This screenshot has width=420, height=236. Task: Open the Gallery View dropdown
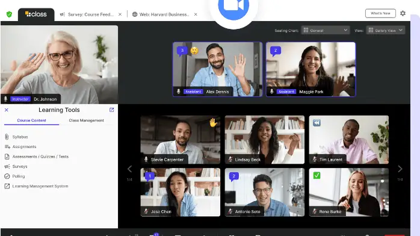pyautogui.click(x=386, y=30)
